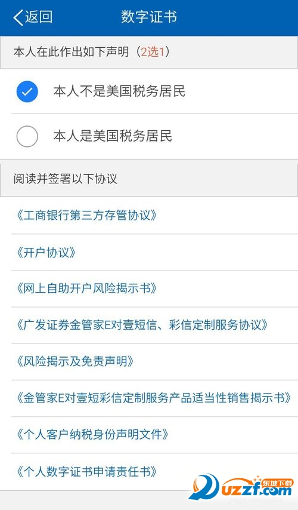
Task: Click the "本人在此作出如下声明" section header
Action: tap(72, 52)
